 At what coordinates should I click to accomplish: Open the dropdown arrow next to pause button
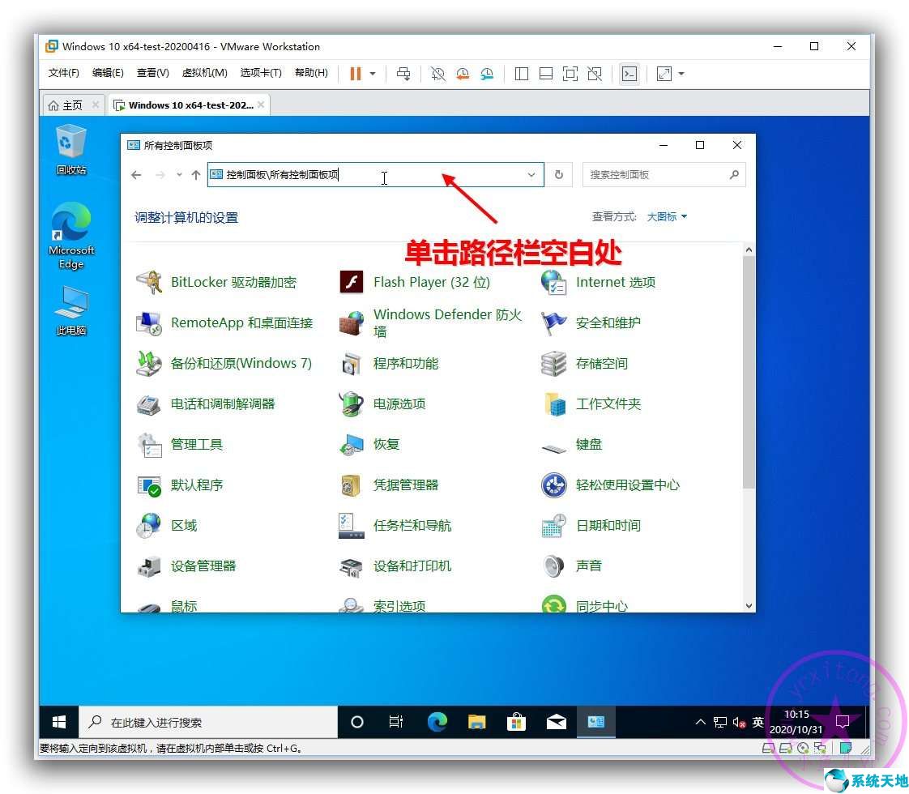coord(373,74)
